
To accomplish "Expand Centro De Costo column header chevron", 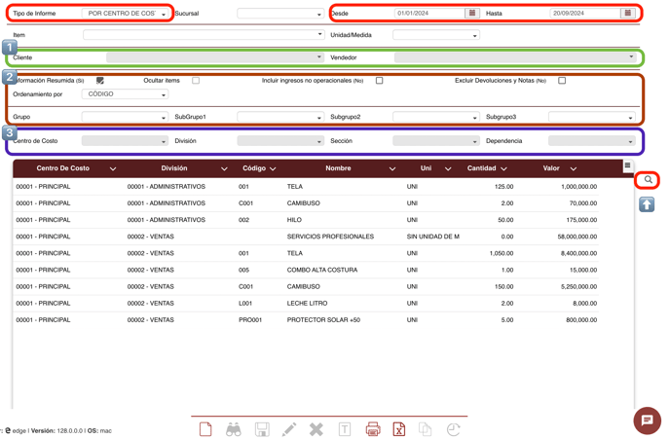I will (113, 168).
